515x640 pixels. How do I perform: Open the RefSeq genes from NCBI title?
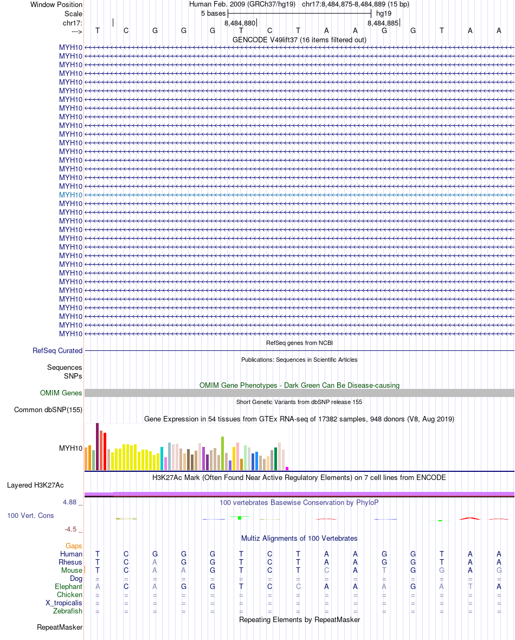(299, 343)
